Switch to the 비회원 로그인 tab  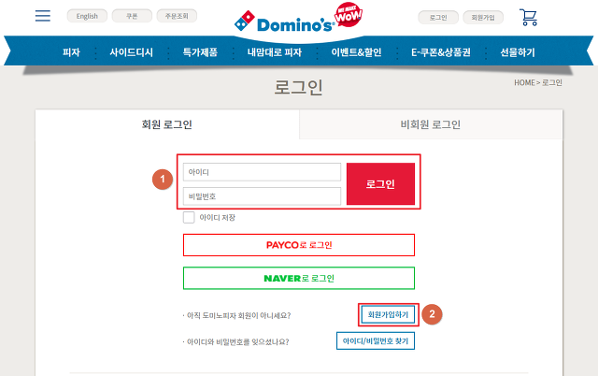pyautogui.click(x=431, y=124)
